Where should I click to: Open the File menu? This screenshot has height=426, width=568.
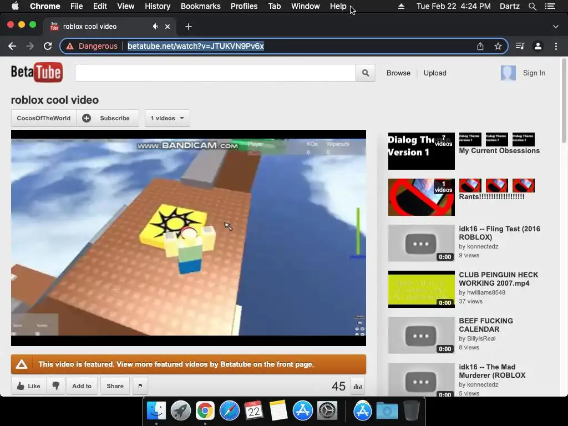77,6
